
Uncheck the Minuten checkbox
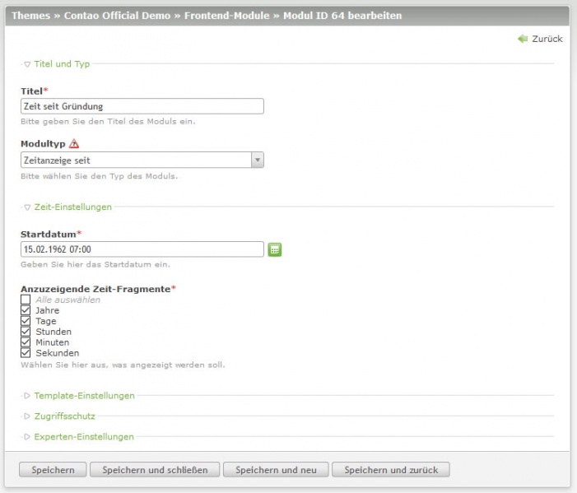(26, 342)
